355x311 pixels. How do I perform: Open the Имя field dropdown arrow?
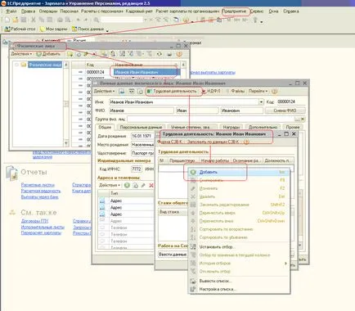pyautogui.click(x=261, y=102)
